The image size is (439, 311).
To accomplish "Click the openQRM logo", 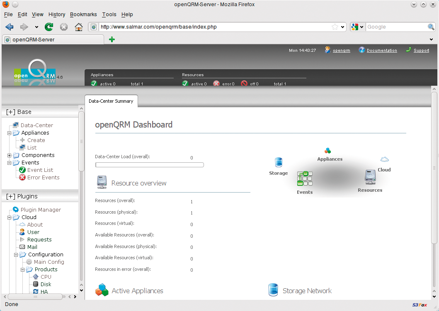I will [35, 72].
